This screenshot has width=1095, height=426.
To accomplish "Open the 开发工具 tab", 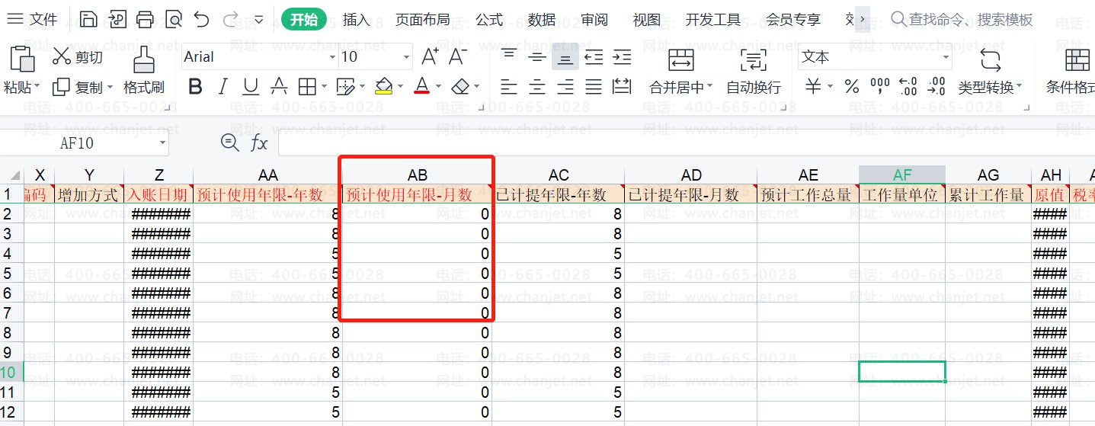I will tap(713, 20).
